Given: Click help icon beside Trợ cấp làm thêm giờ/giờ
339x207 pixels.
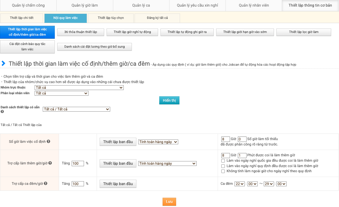Looking at the screenshot, I should click(x=50, y=163).
